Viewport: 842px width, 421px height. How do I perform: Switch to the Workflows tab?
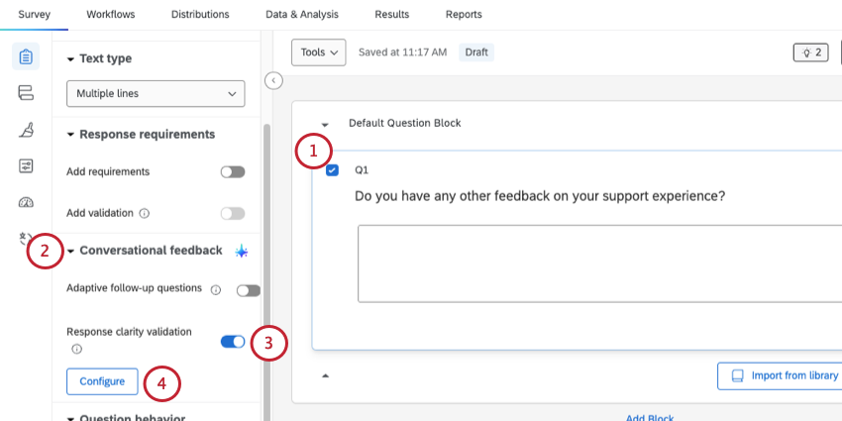111,15
